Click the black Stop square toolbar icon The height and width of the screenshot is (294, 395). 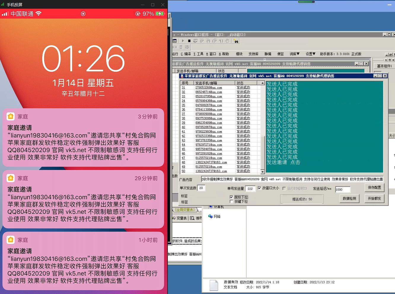coord(189,41)
